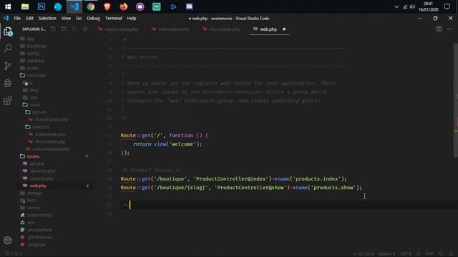Click the UTF-8 encoding status item
This screenshot has width=458, height=257.
tap(406, 253)
